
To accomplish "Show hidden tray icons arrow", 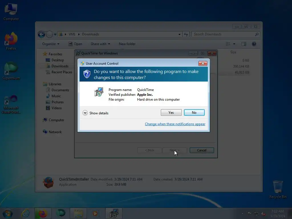I will pos(242,214).
